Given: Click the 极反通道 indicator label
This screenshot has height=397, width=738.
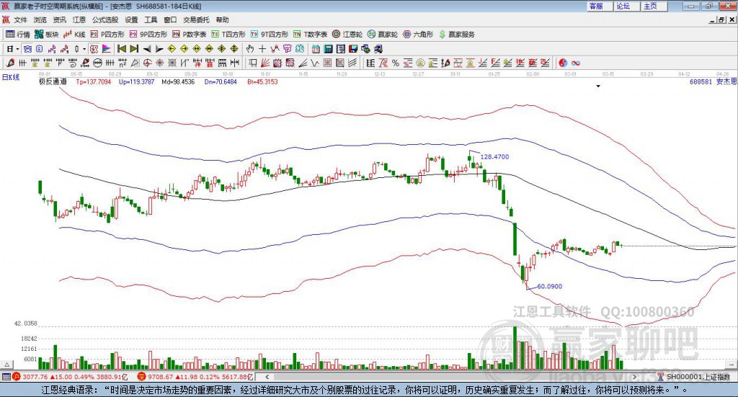Looking at the screenshot, I should click(x=53, y=81).
